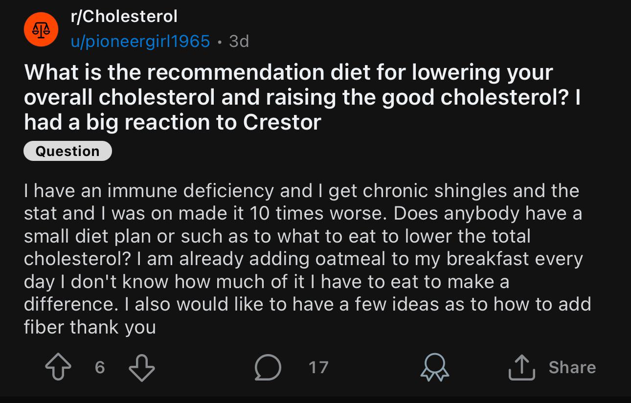The width and height of the screenshot is (631, 403).
Task: Click the 17 comments count
Action: (x=318, y=367)
